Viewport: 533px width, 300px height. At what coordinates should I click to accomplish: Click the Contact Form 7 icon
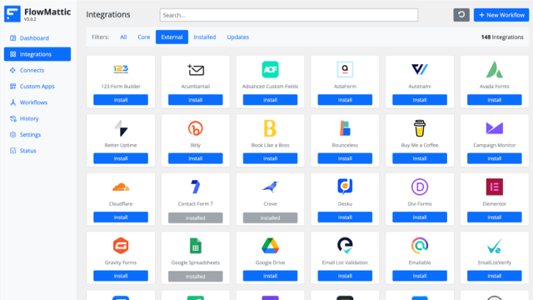(196, 187)
